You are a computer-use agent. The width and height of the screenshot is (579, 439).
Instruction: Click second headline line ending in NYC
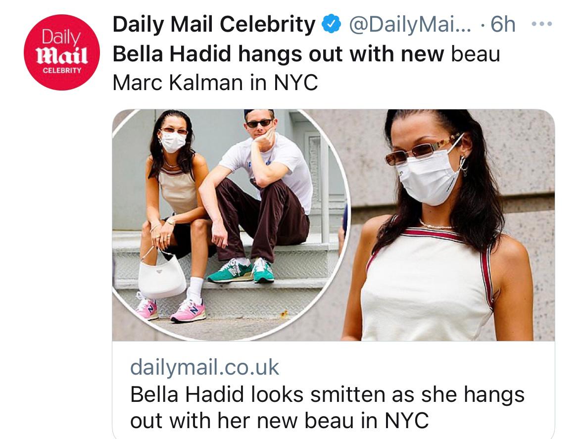280,420
